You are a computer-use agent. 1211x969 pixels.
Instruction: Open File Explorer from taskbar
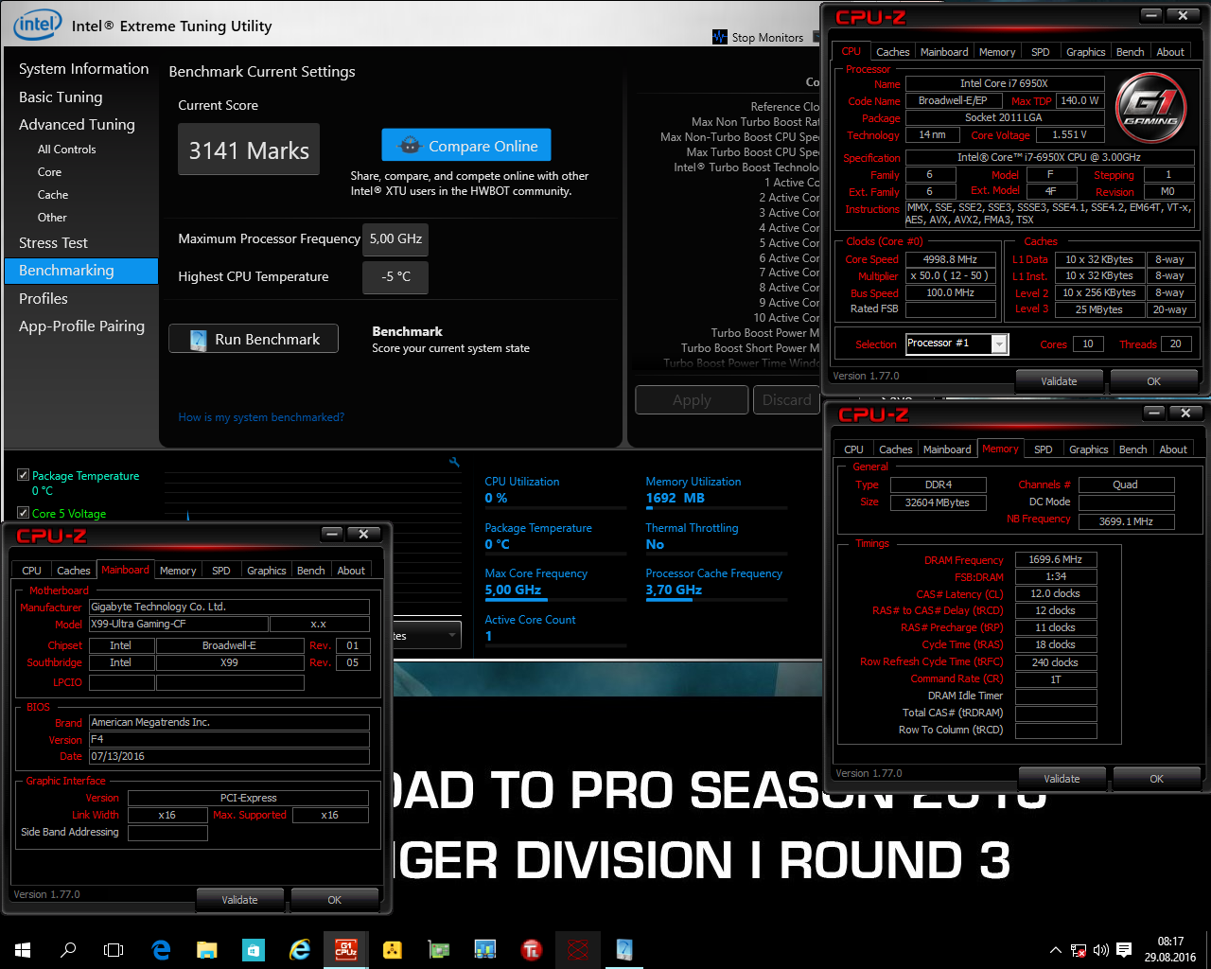point(207,949)
